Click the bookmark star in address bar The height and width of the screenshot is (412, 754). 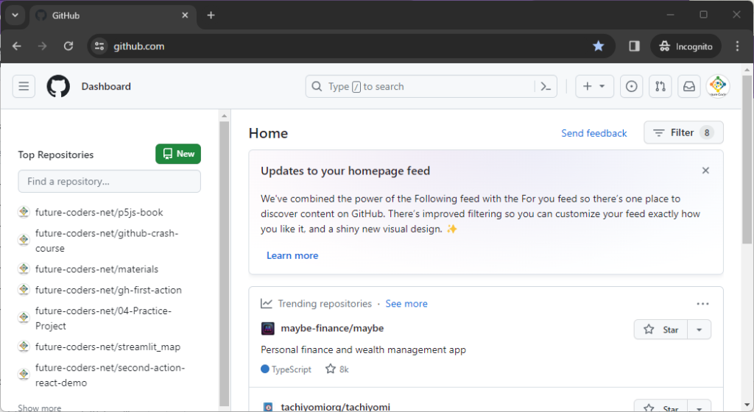598,46
